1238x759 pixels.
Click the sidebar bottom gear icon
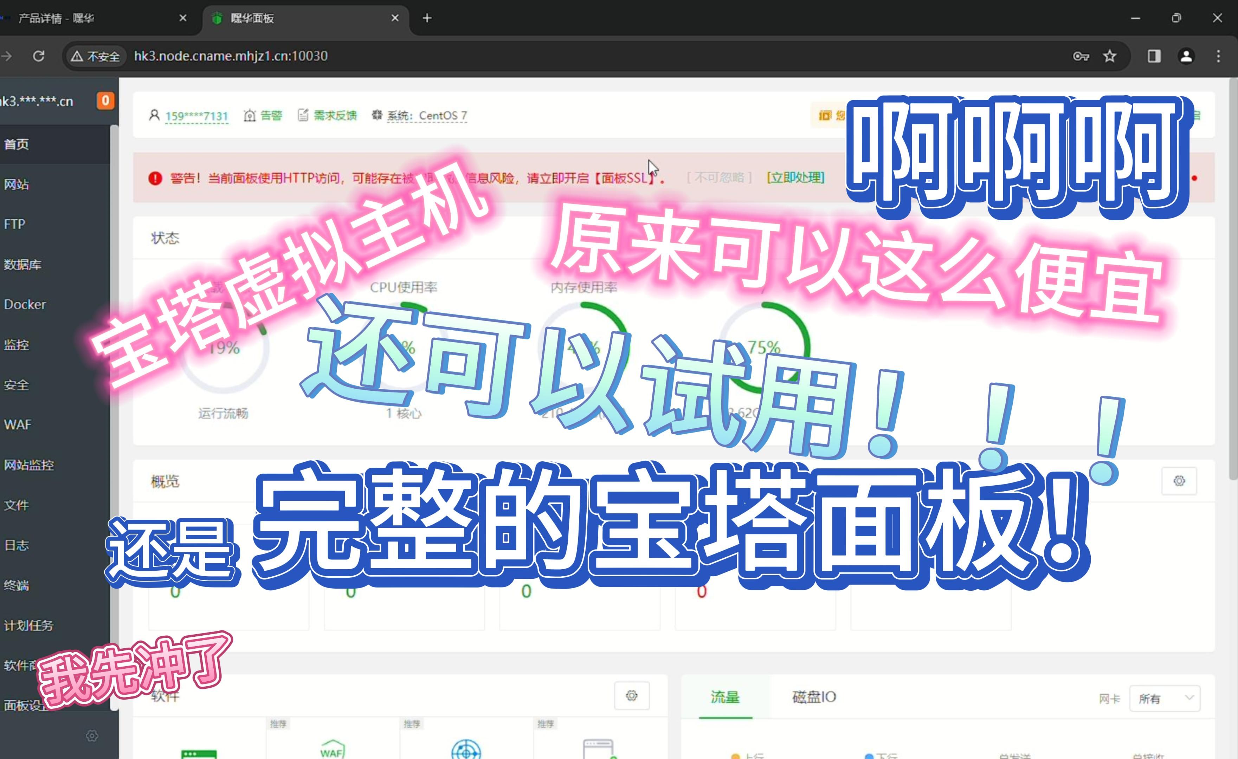(92, 736)
